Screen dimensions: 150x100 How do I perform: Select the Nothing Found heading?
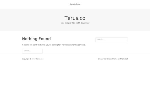[x=36, y=39]
